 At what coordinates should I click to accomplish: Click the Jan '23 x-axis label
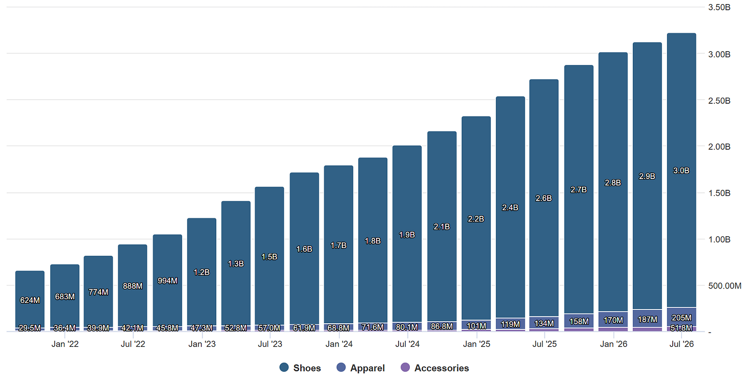[202, 344]
